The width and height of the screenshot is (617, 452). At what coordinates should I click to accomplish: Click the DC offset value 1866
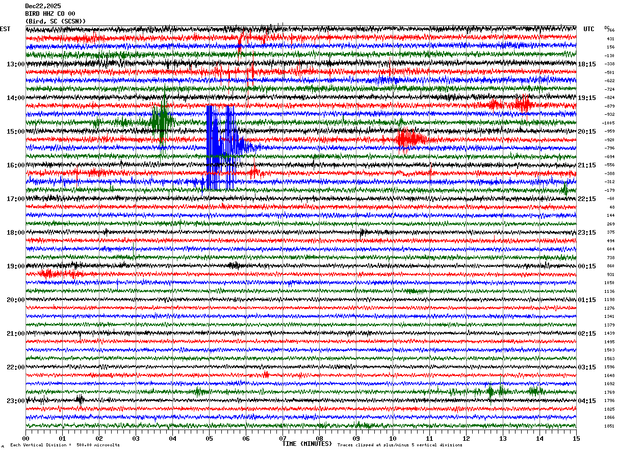(x=609, y=417)
